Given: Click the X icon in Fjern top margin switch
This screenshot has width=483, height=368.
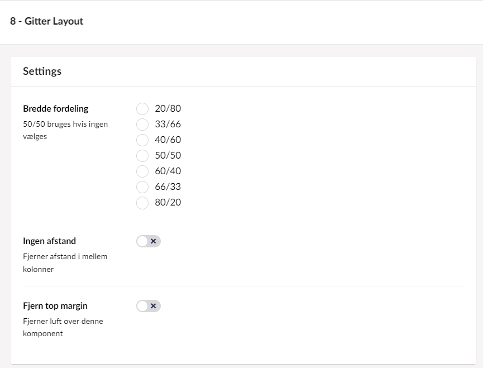Looking at the screenshot, I should [x=154, y=306].
